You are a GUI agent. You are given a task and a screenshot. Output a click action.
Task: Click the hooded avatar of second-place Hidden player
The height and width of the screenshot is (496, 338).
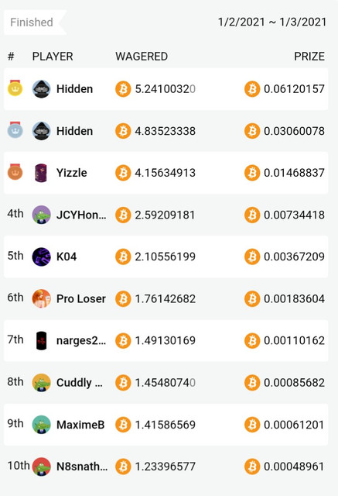coord(41,131)
